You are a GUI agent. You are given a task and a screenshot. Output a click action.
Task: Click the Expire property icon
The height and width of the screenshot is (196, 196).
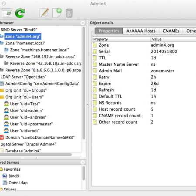point(95,84)
